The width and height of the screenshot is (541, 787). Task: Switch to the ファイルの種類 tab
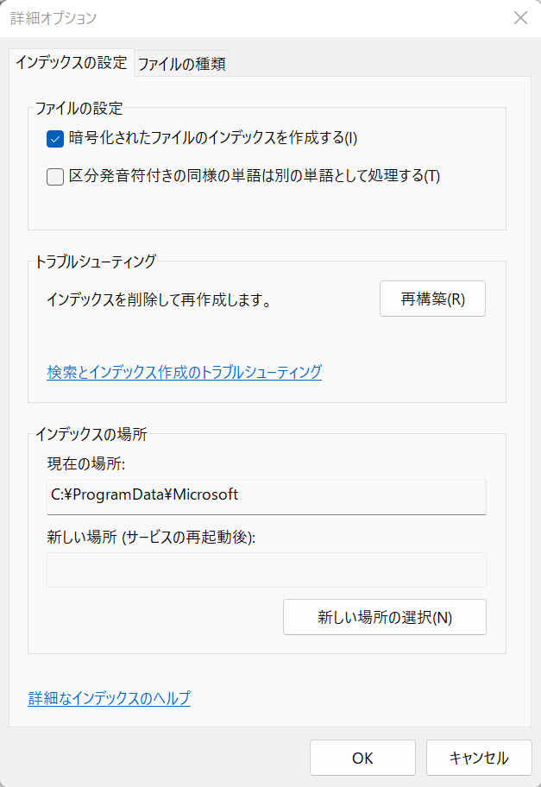[182, 64]
